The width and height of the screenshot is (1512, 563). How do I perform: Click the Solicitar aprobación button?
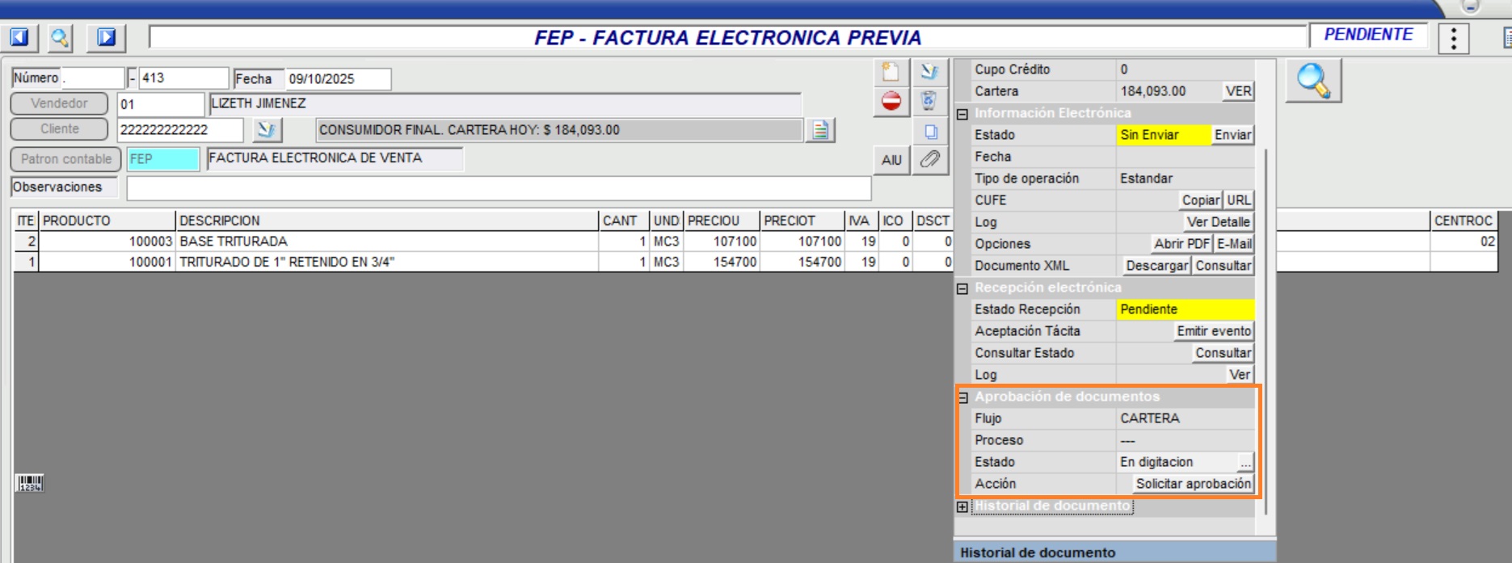(1193, 484)
